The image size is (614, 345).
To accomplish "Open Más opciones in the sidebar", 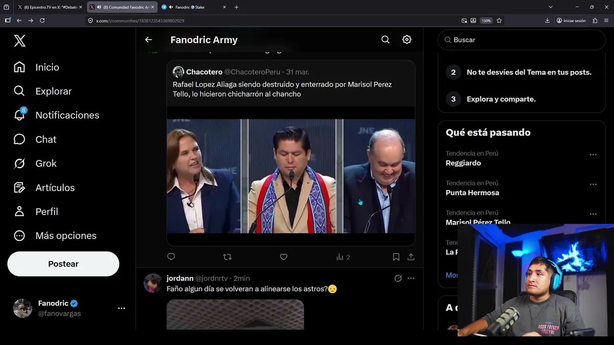I will 55,235.
